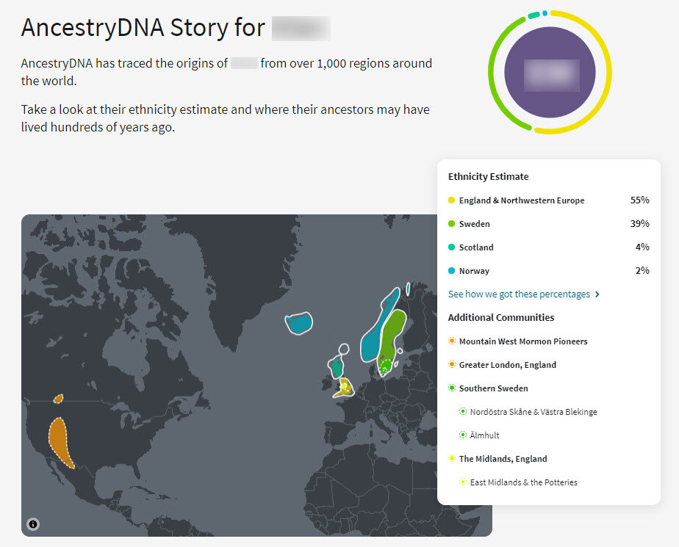Click the East Midlands & the Potteries icon

463,482
